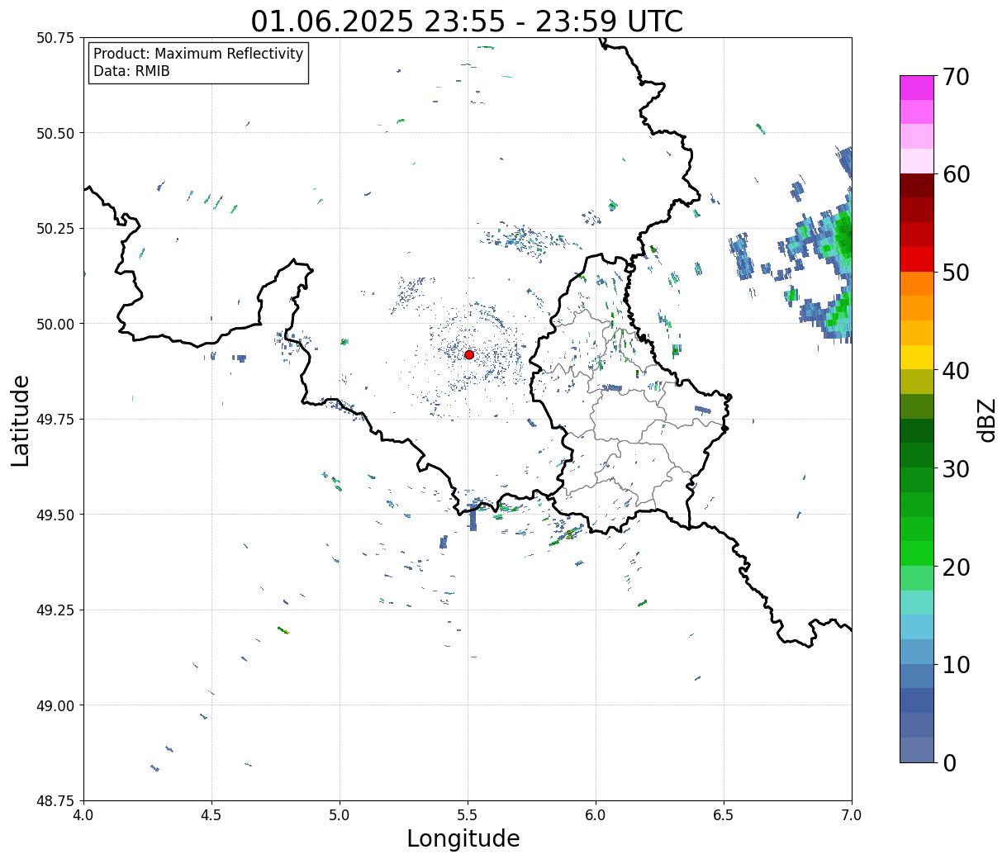1007x859 pixels.
Task: Click the magenta swatch at top of colorbar
Action: 917,88
